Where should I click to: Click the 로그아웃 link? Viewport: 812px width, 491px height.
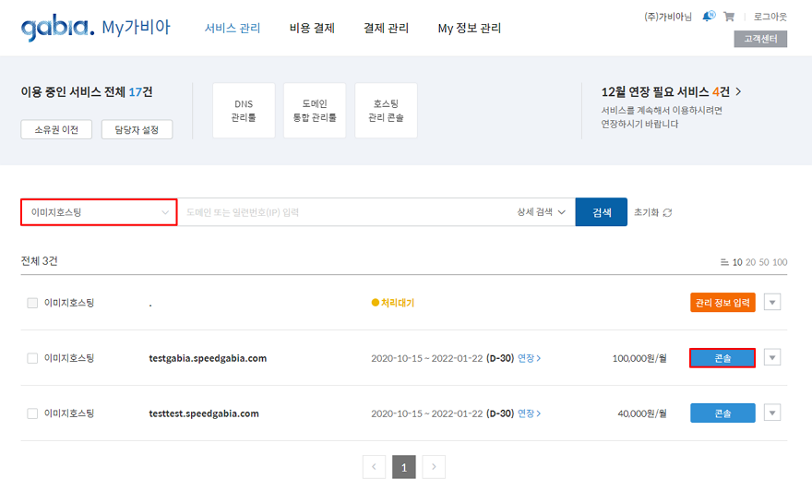click(770, 17)
